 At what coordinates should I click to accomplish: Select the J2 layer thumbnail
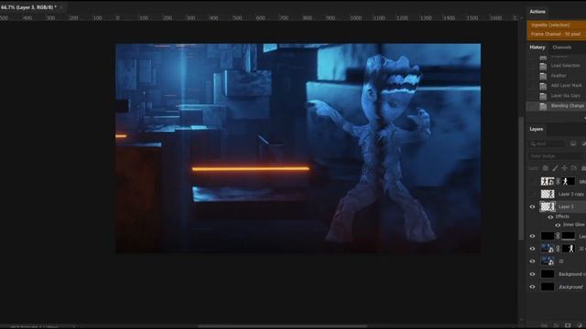(548, 261)
